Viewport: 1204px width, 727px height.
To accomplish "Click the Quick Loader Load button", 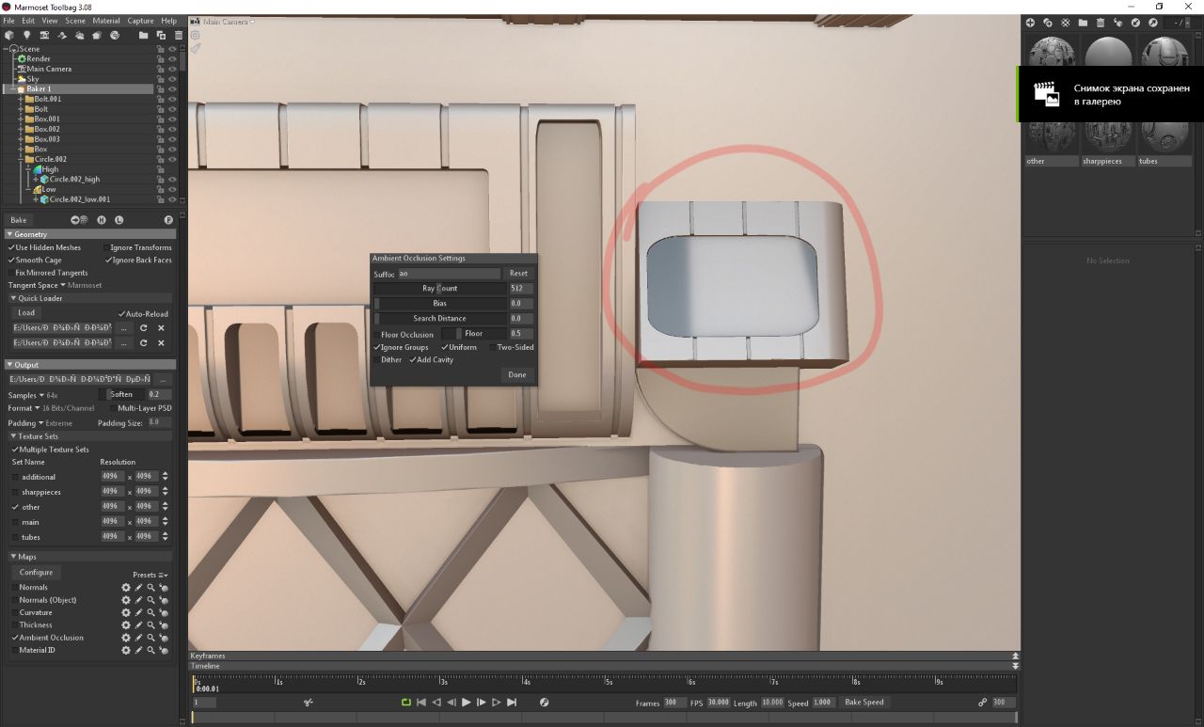I will (26, 313).
